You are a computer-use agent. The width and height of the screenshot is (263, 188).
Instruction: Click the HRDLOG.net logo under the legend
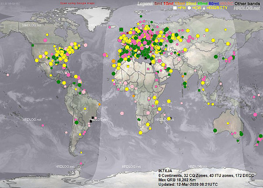click(x=247, y=8)
